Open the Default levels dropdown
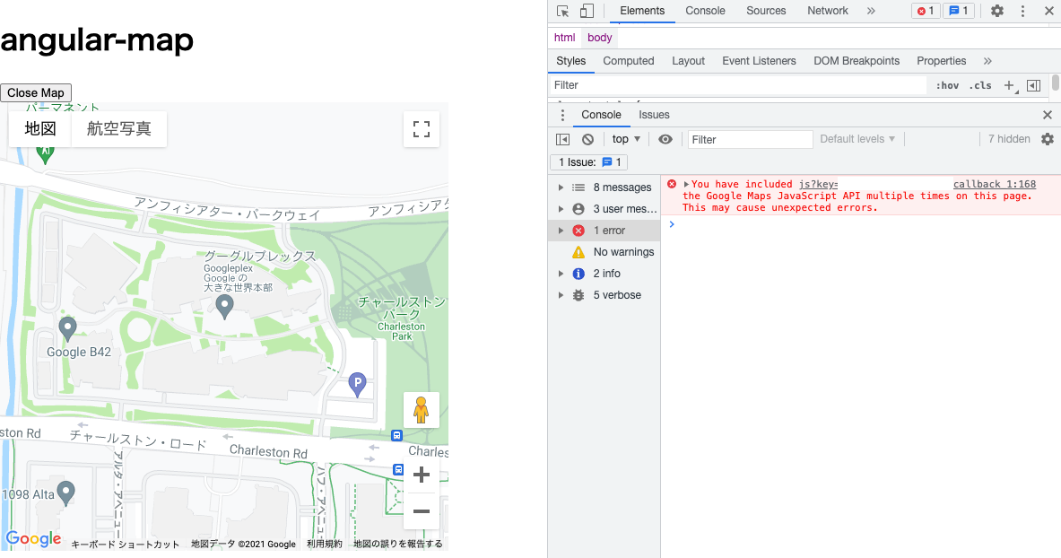This screenshot has width=1061, height=558. tap(857, 139)
